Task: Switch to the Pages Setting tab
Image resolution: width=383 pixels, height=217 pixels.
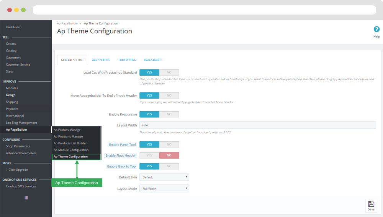Action: 101,60
